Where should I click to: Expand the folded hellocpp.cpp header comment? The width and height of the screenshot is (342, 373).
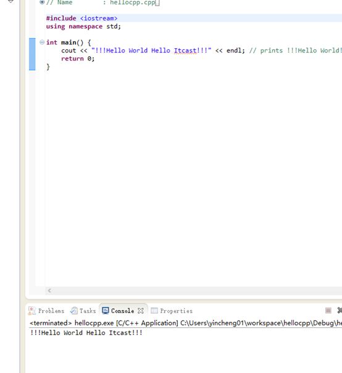coord(42,2)
